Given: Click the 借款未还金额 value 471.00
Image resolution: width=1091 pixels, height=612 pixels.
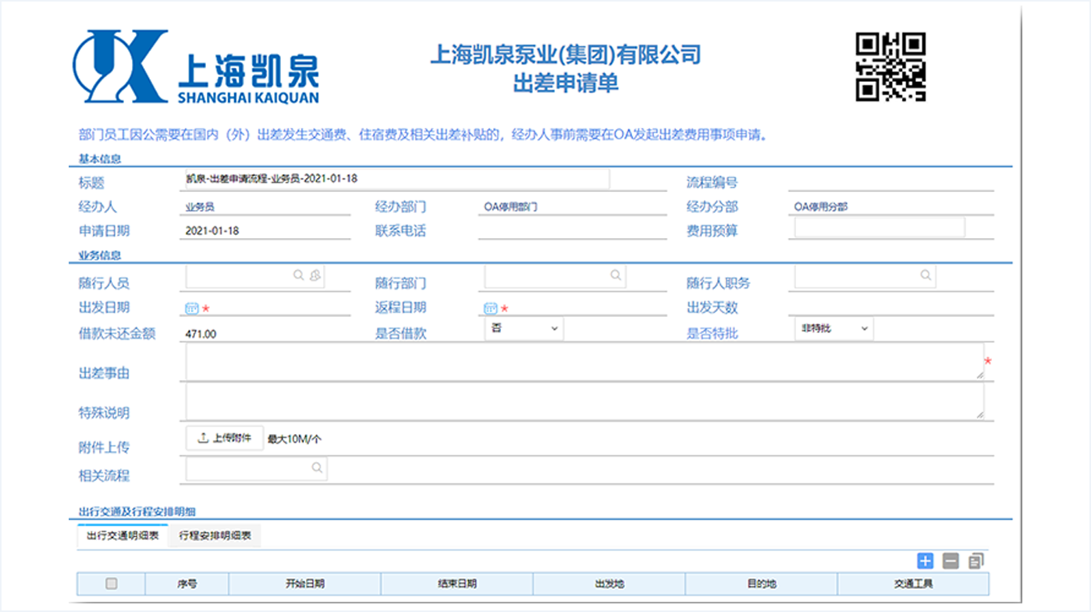Looking at the screenshot, I should [201, 333].
